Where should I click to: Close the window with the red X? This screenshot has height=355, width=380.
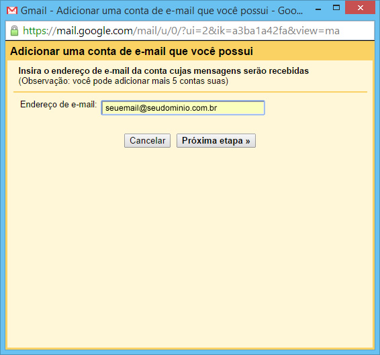(360, 8)
